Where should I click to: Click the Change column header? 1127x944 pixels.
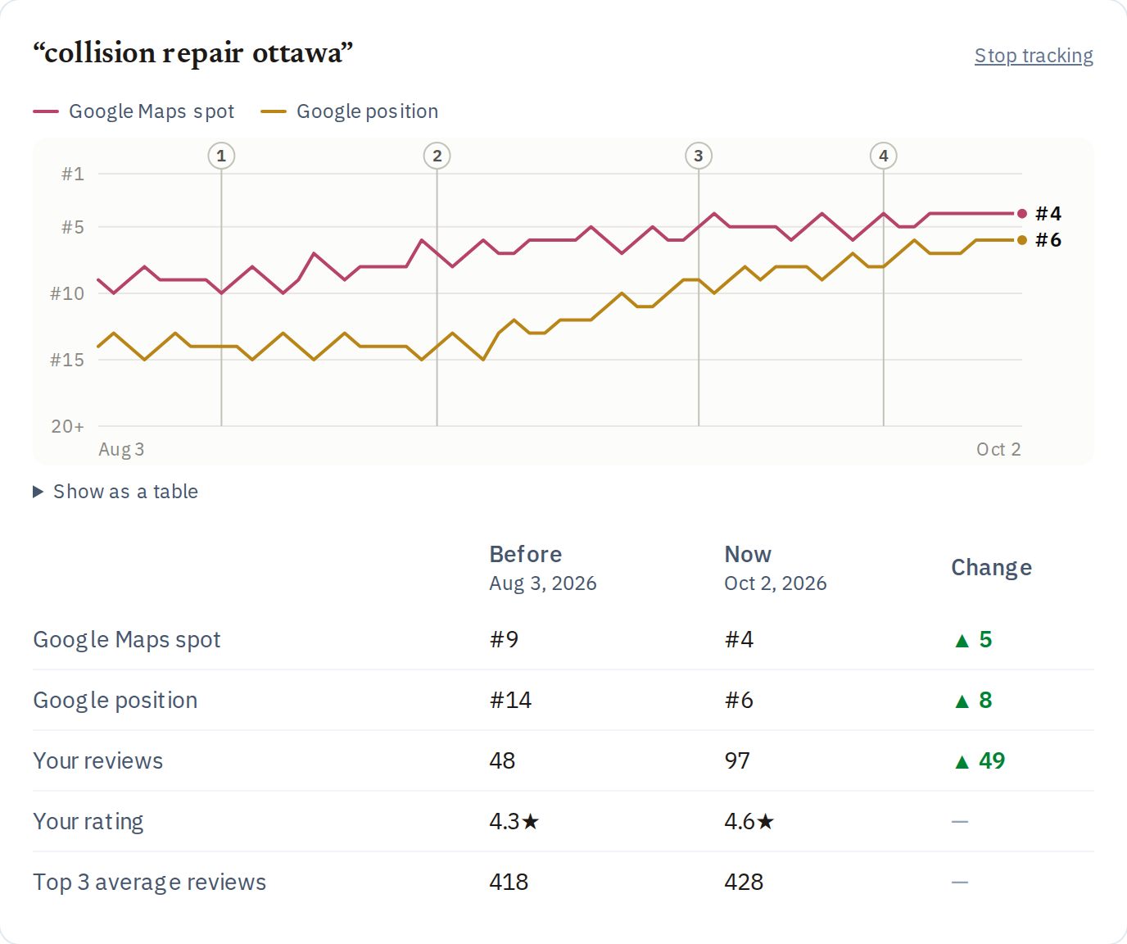coord(991,568)
